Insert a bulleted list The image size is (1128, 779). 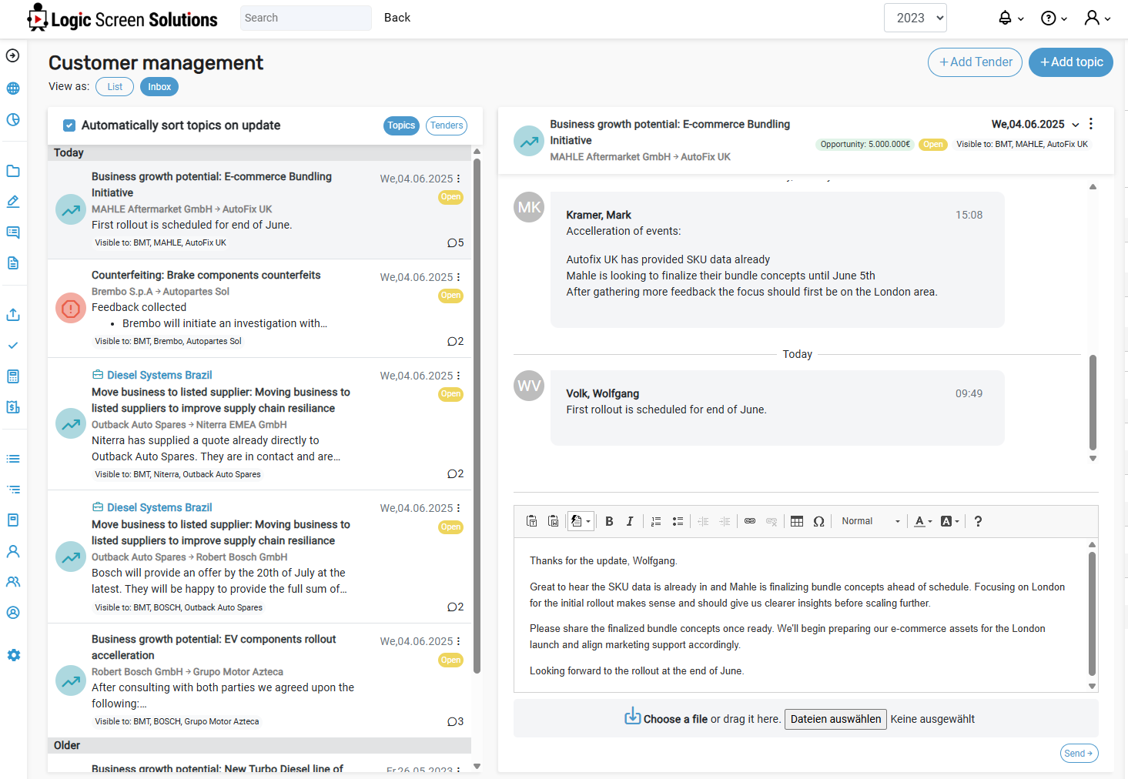tap(678, 521)
